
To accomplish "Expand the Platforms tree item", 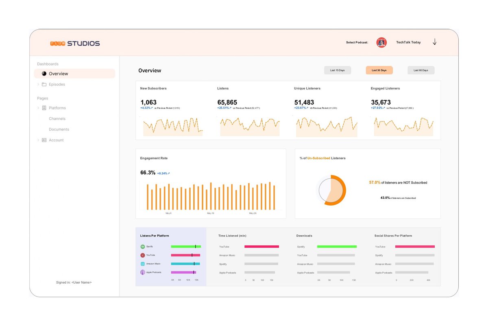I will click(38, 108).
